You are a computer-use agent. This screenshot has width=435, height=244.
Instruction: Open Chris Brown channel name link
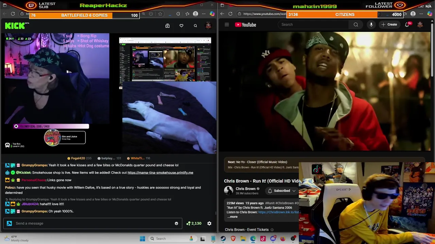point(245,189)
